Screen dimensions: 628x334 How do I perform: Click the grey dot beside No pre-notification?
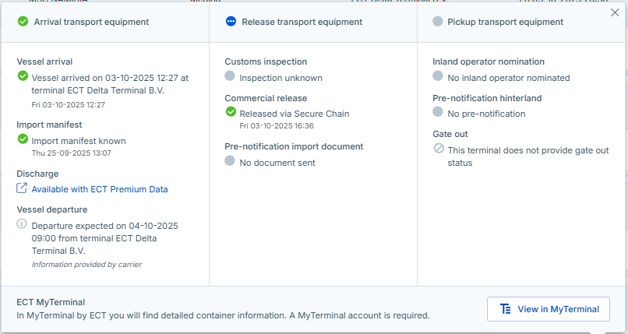pos(438,111)
